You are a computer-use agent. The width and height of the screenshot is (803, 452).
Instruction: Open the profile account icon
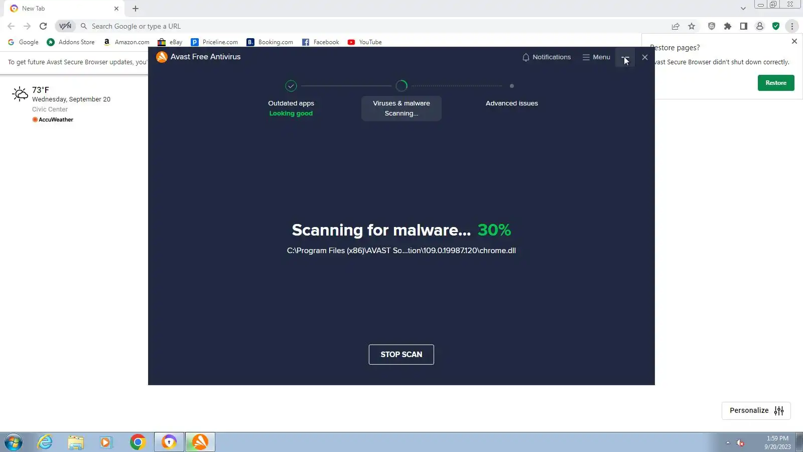point(760,26)
